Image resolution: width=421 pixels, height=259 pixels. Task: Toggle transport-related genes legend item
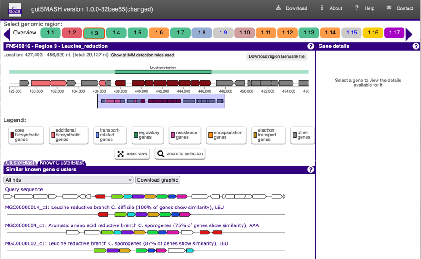(110, 135)
